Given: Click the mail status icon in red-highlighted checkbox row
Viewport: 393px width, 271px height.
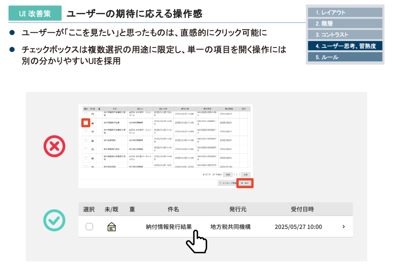Looking at the screenshot, I should coord(92,123).
